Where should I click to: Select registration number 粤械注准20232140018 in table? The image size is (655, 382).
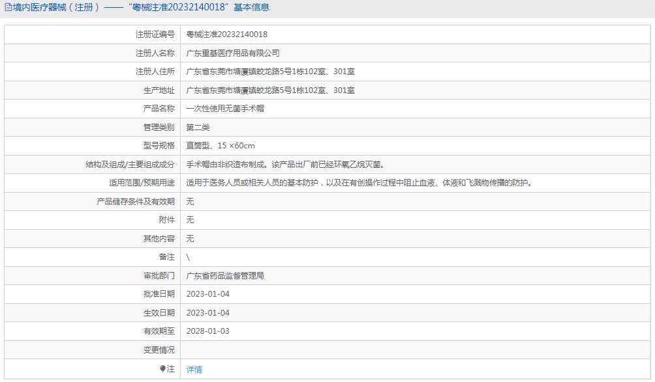[227, 34]
